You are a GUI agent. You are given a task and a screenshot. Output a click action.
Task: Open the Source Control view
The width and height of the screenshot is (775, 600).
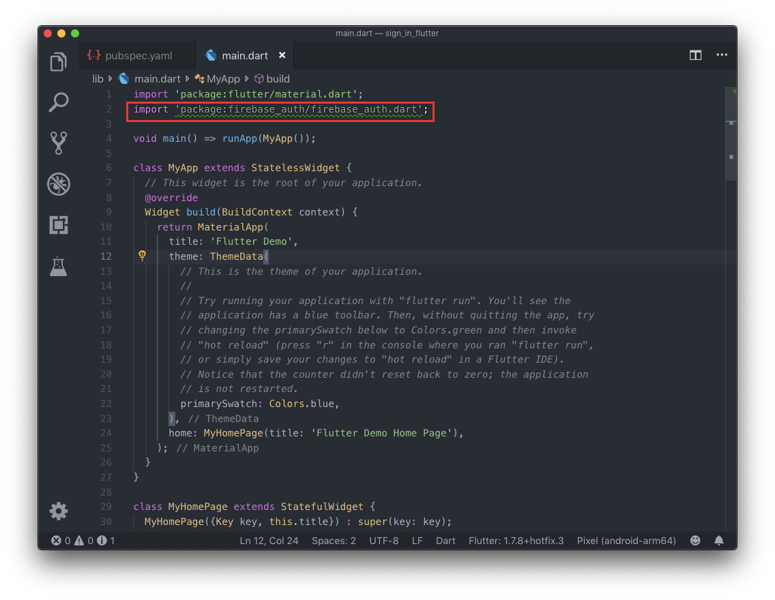58,143
